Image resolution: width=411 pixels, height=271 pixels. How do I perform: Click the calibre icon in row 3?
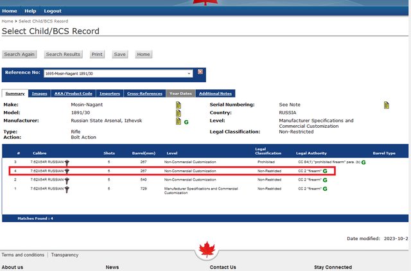(x=67, y=162)
